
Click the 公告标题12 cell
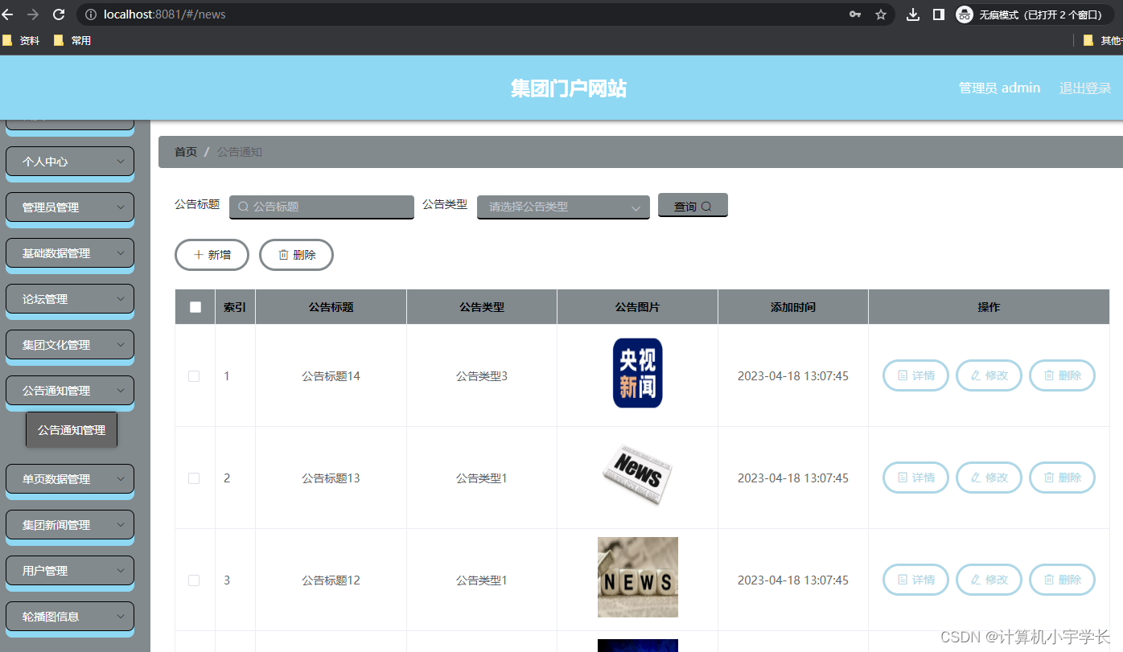331,580
